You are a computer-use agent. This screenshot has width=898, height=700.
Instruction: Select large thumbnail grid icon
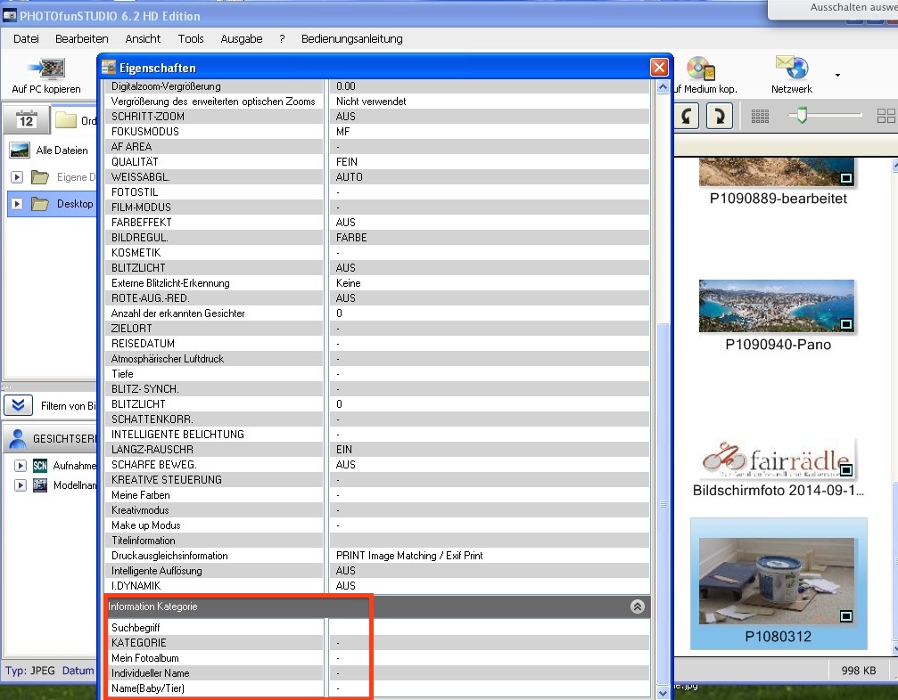(x=886, y=117)
